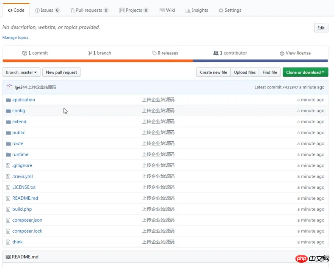Click the New pull request button
Image resolution: width=334 pixels, height=267 pixels.
tap(61, 72)
